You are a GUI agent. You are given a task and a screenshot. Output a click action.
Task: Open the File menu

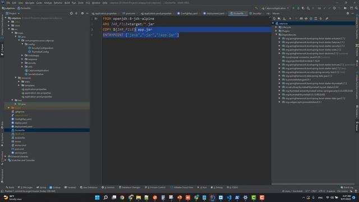(x=8, y=3)
